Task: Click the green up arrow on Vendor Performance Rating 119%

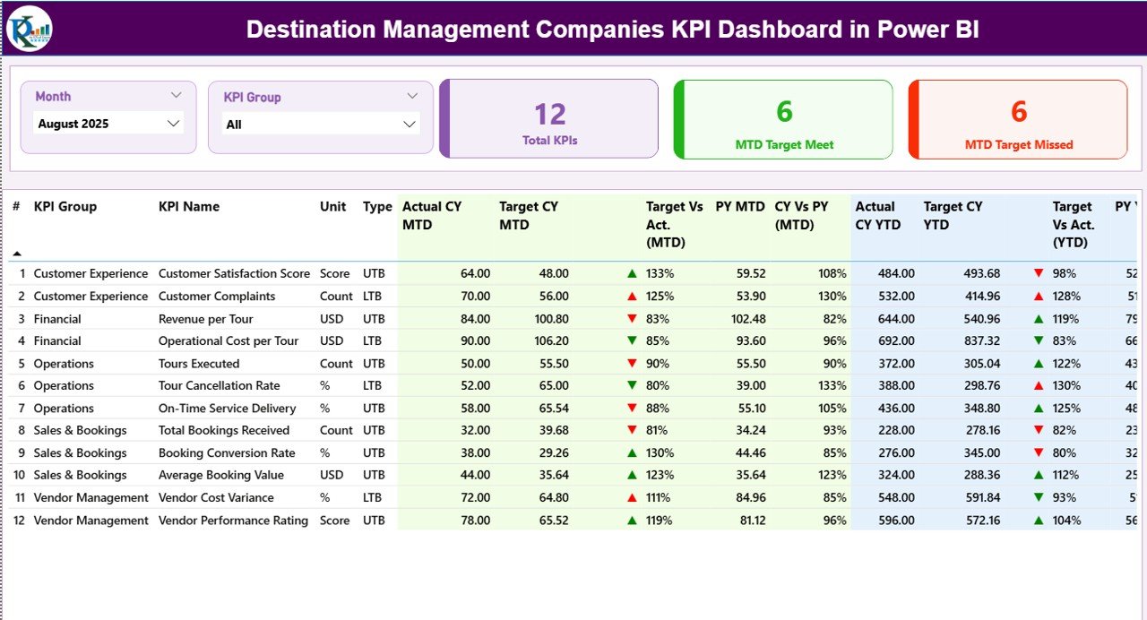Action: click(x=634, y=520)
